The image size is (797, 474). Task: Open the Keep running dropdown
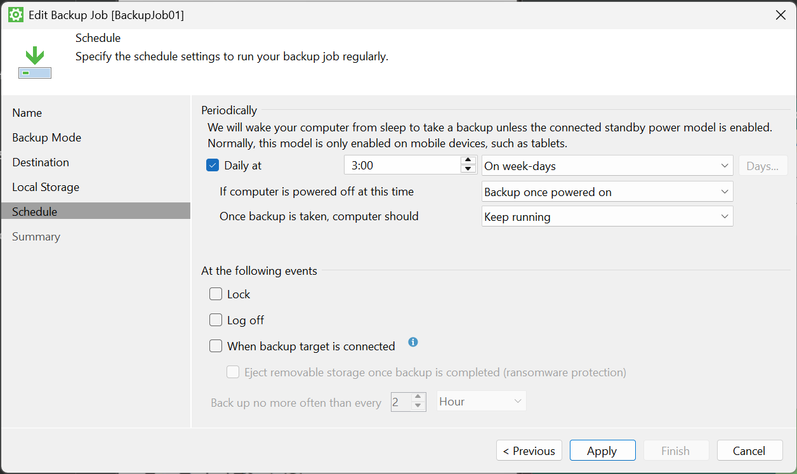click(607, 217)
